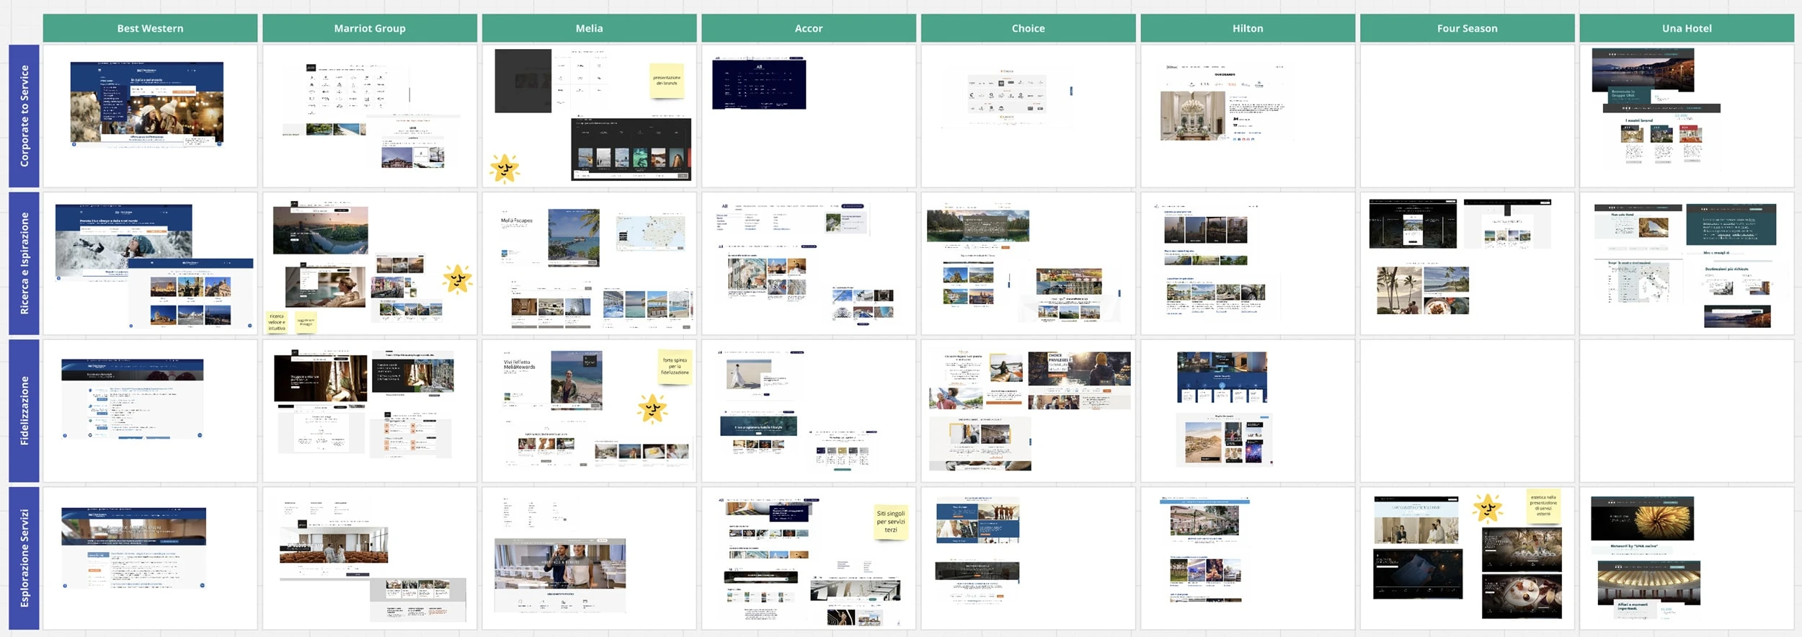Select the 'Choice Privileges' screenshot

tap(1079, 380)
